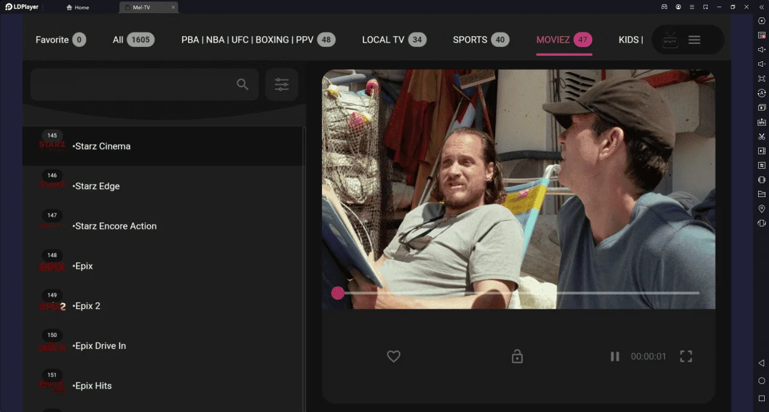Click the channel search input field
Viewport: 769px width, 412px height.
[x=144, y=84]
